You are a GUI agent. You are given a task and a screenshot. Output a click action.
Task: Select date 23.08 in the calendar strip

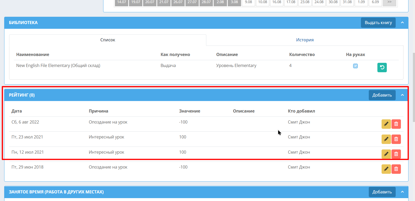point(305,2)
